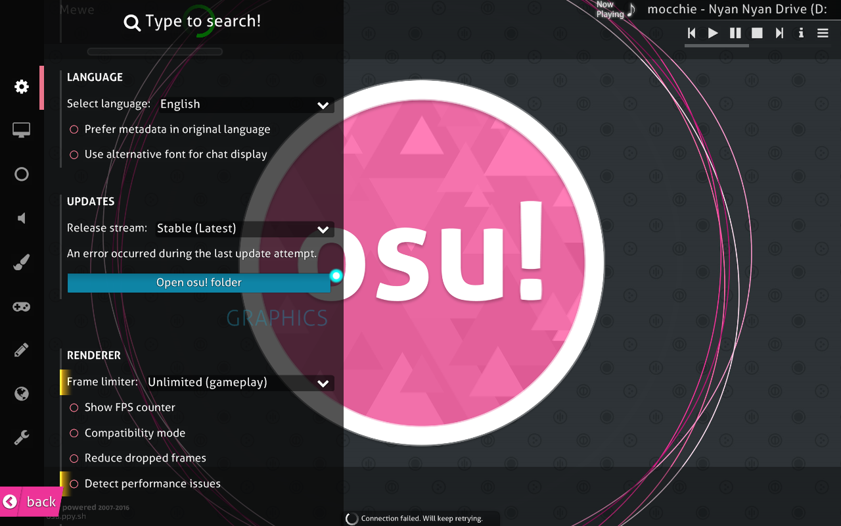Open the Select language dropdown

(x=246, y=105)
